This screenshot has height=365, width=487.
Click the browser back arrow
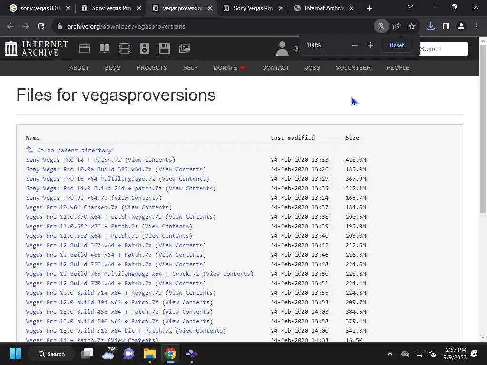(x=10, y=26)
